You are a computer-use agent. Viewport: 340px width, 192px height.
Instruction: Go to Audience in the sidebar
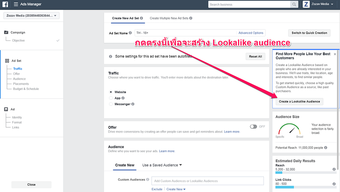pos(19,79)
